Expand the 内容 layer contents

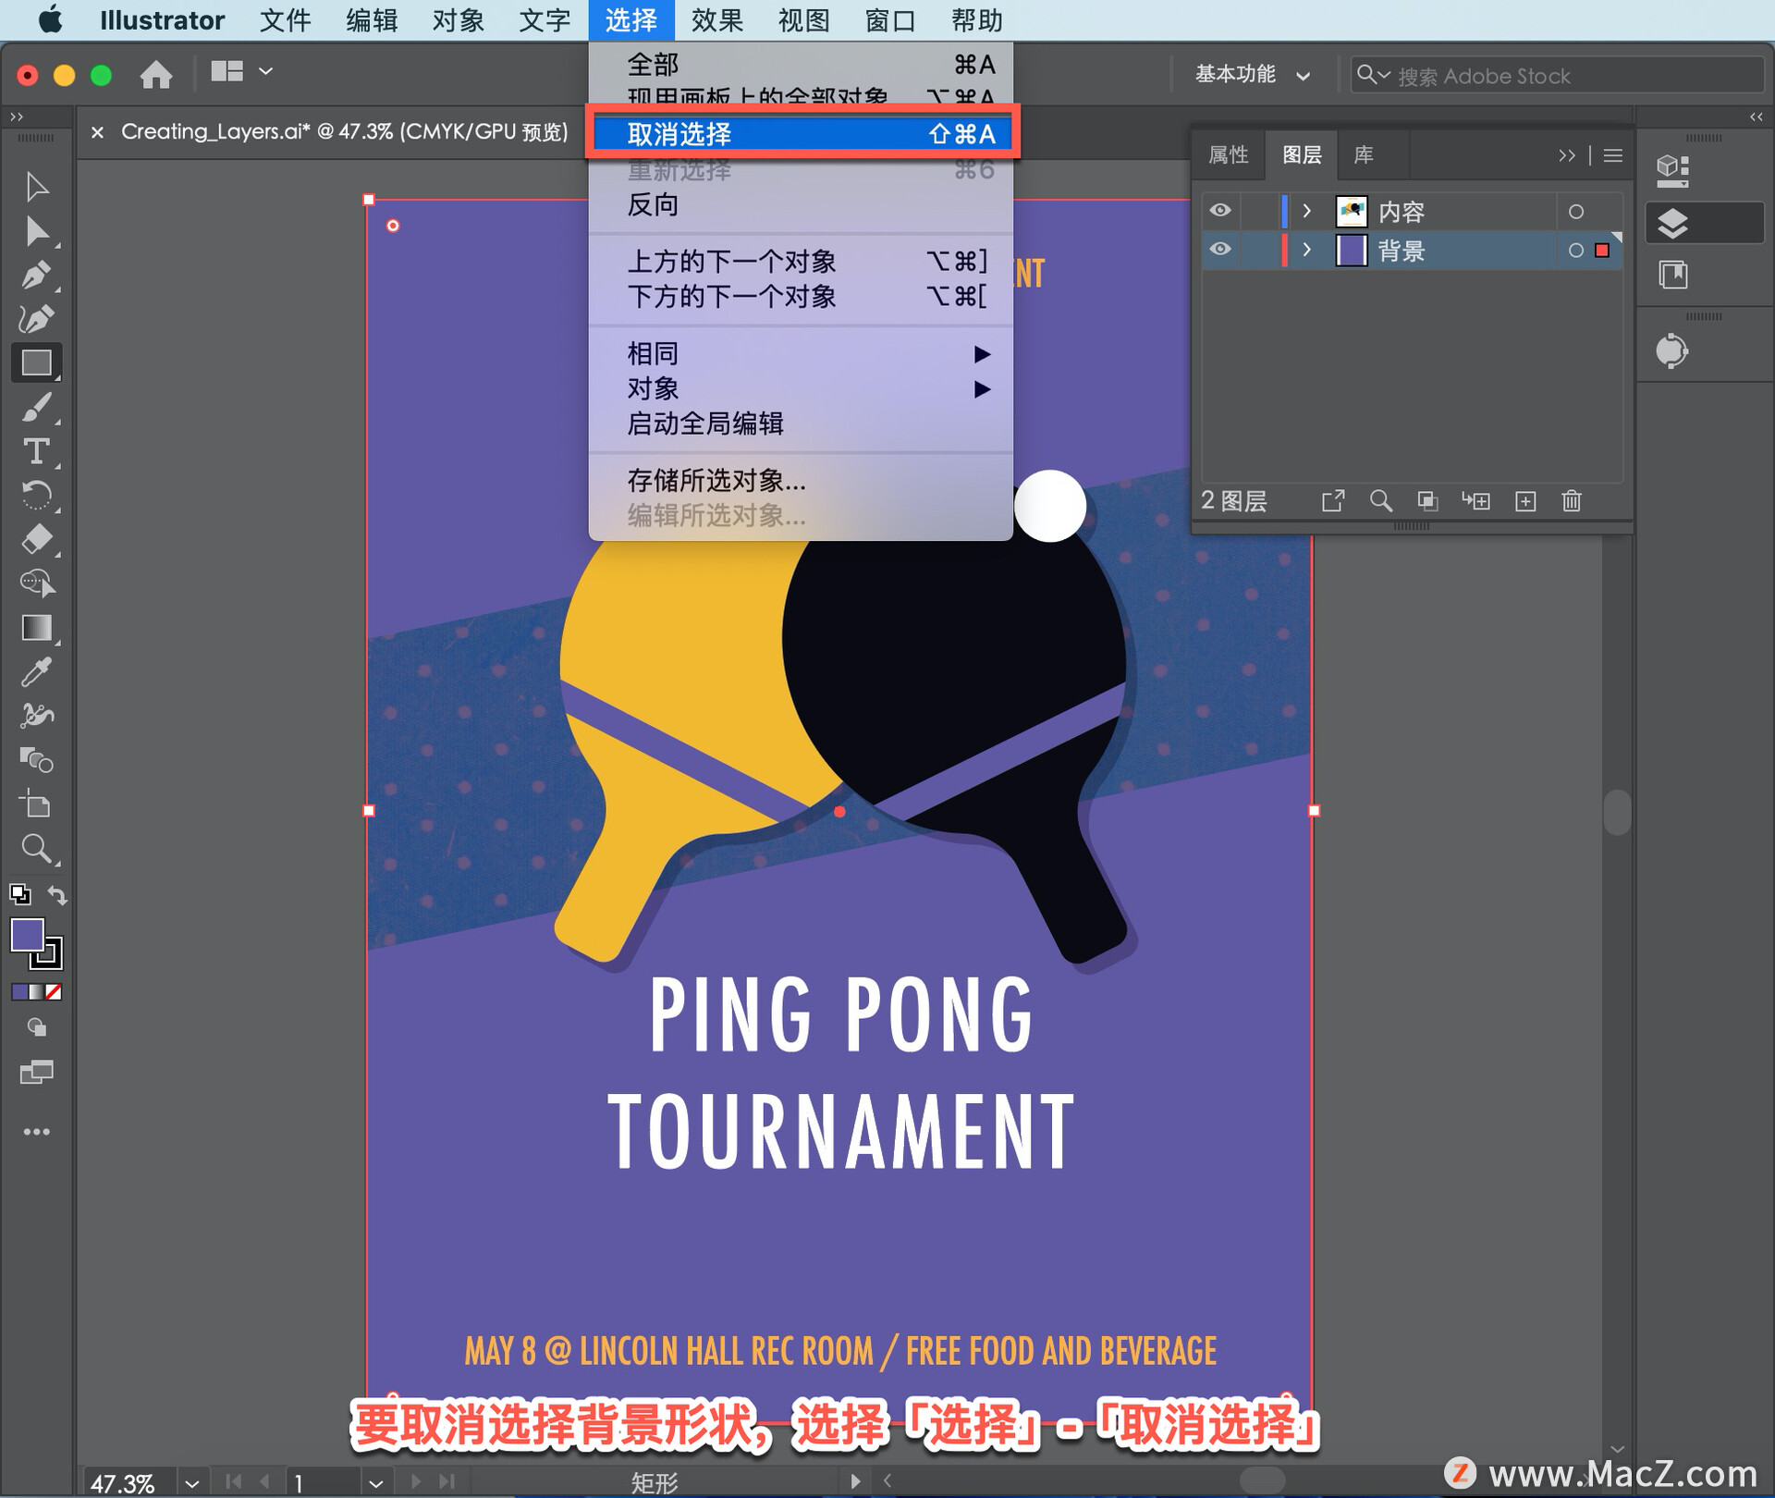tap(1306, 211)
